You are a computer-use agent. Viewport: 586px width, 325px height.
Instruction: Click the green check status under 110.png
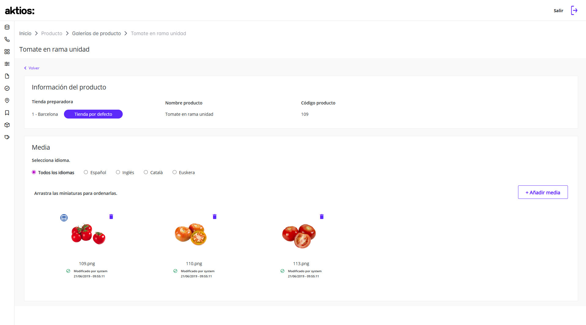pyautogui.click(x=175, y=271)
